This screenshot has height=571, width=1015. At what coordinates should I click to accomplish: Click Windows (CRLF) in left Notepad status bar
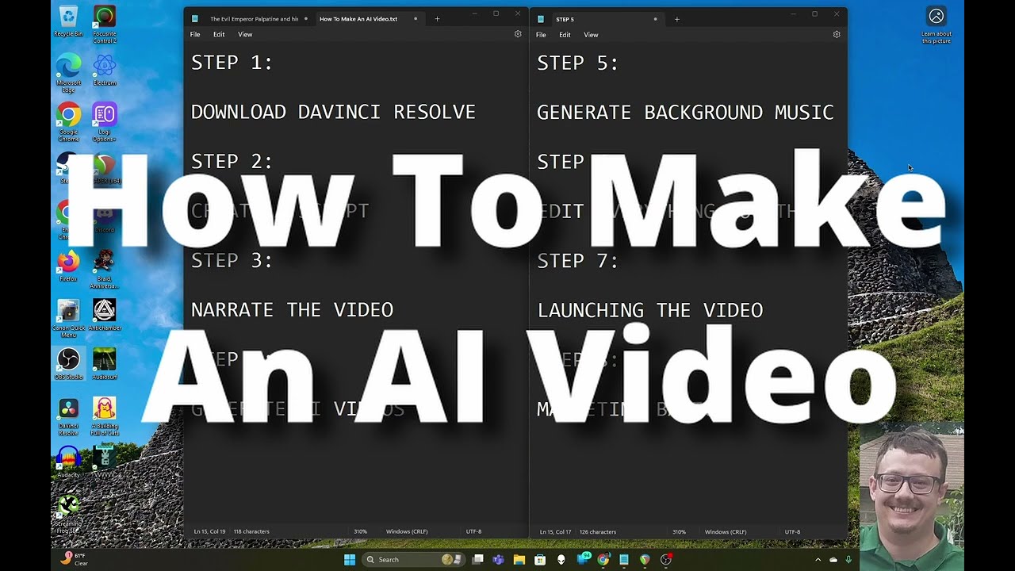(407, 531)
